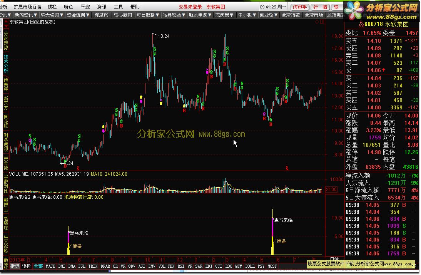Click the 交易未登录 status link
This screenshot has height=275, width=421.
pos(190,7)
